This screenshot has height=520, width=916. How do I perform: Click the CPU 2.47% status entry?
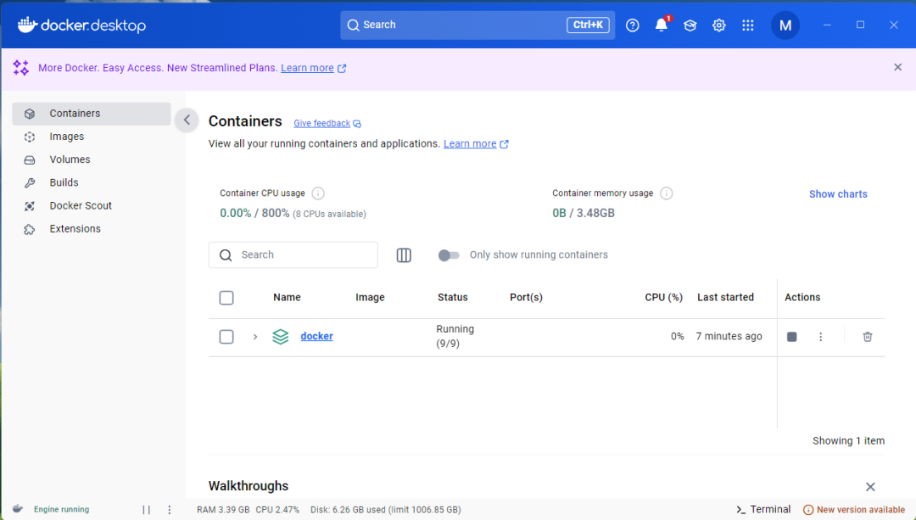277,510
